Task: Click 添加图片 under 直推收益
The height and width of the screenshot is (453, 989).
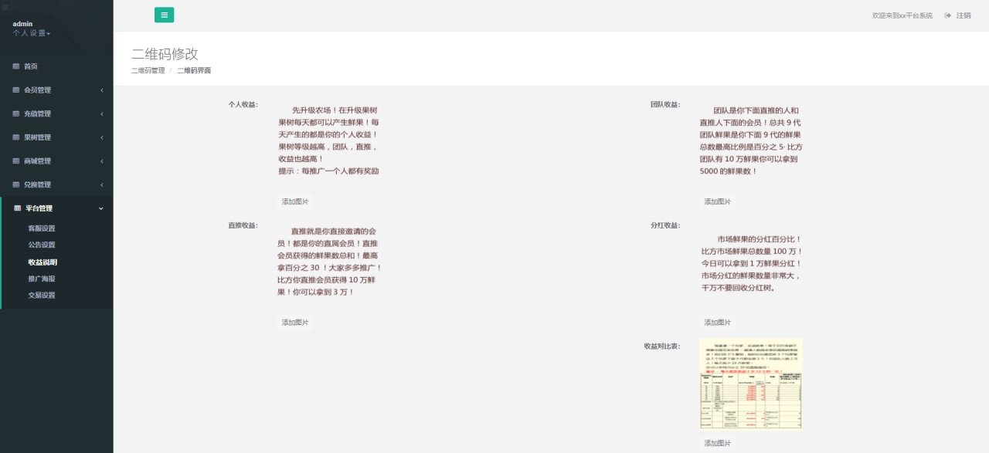Action: (x=295, y=323)
